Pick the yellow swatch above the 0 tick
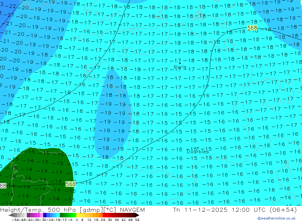The width and height of the screenshot is (302, 221). click(78, 215)
